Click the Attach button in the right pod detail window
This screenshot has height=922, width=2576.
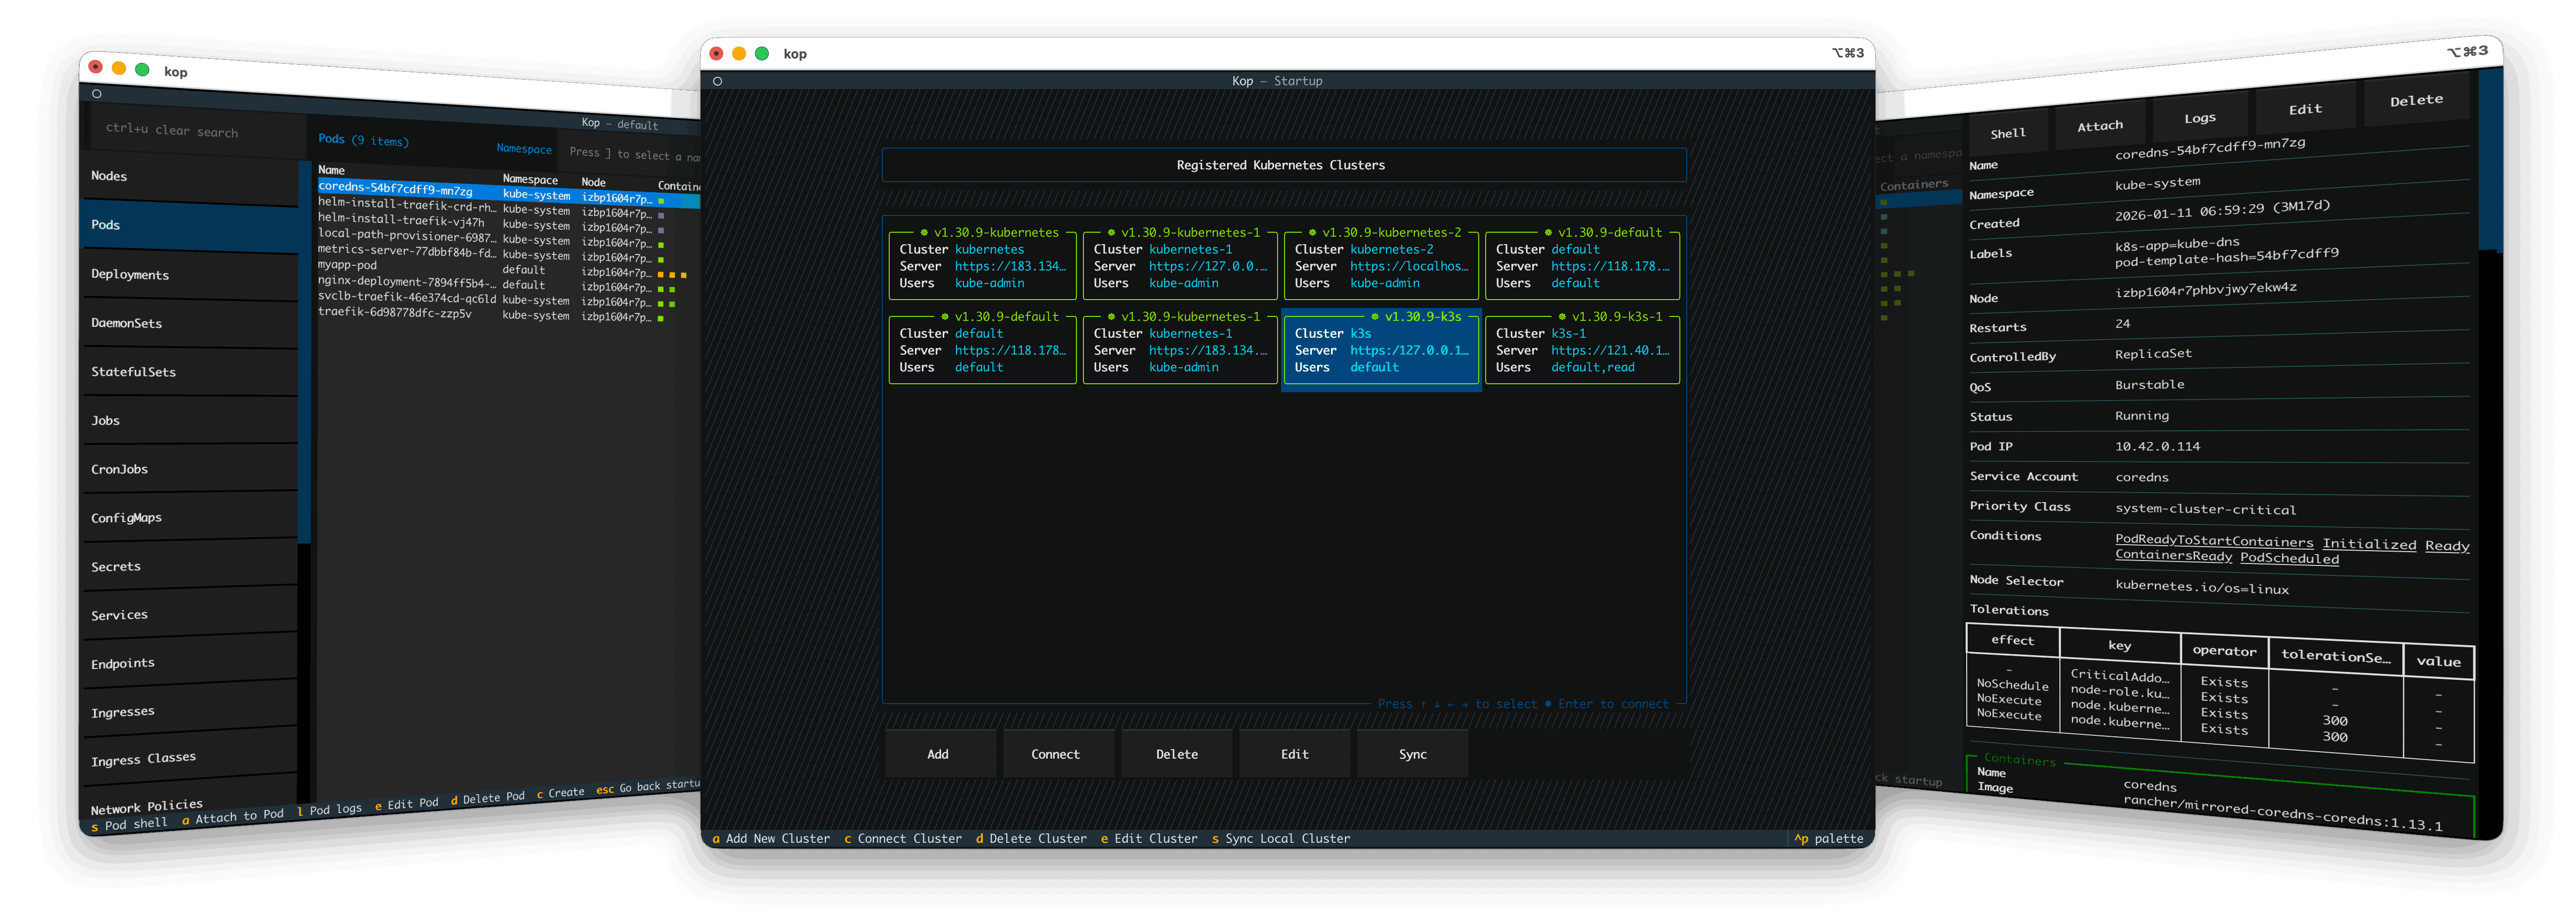(x=2100, y=126)
